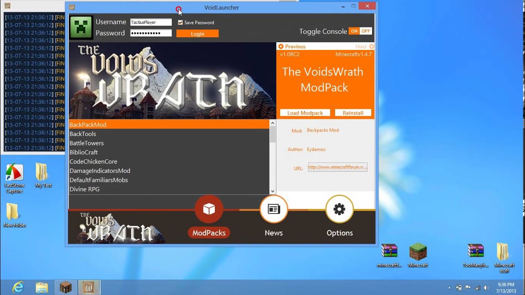
Task: Open the Options gear icon
Action: point(339,209)
